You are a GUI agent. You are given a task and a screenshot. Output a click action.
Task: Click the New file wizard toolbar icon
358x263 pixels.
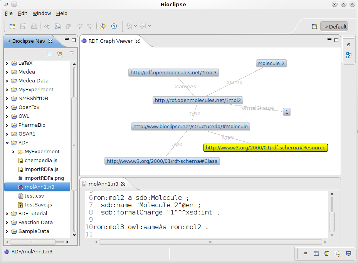[x=12, y=27]
